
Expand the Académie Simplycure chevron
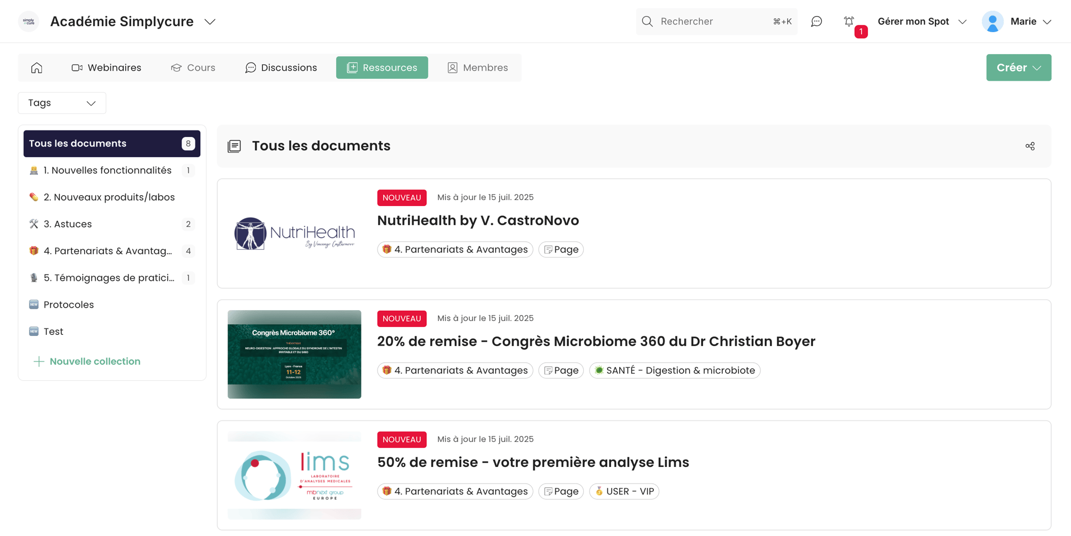tap(210, 22)
